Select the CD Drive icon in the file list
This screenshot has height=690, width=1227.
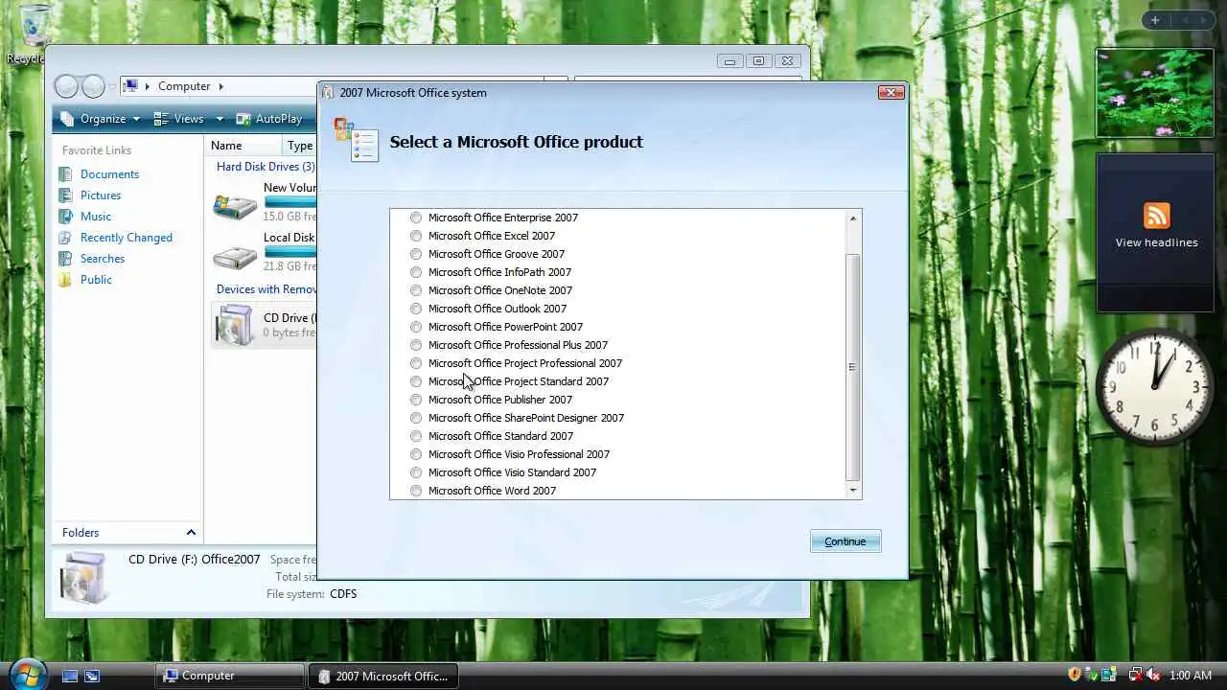235,325
